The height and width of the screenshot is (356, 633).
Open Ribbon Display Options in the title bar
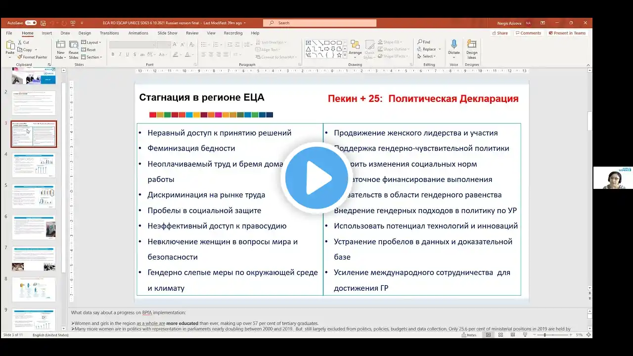[x=543, y=23]
